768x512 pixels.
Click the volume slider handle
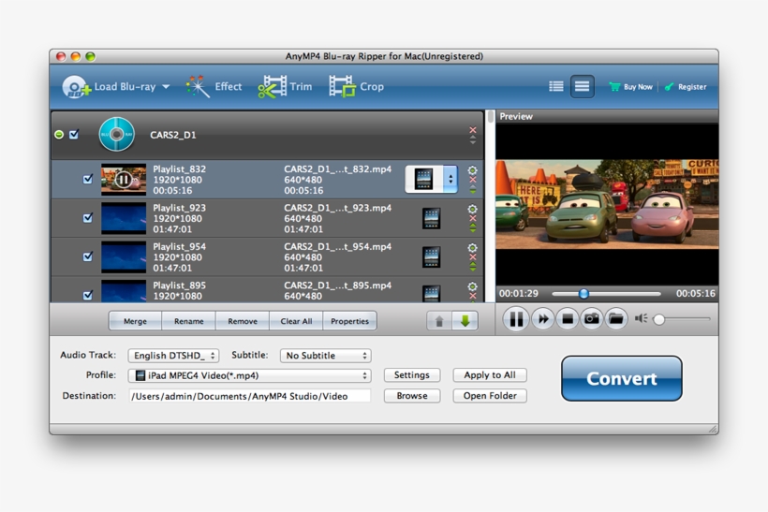pos(659,319)
